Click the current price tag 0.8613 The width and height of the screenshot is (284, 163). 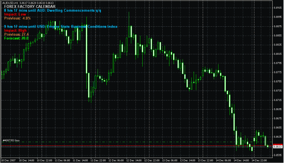[278, 147]
